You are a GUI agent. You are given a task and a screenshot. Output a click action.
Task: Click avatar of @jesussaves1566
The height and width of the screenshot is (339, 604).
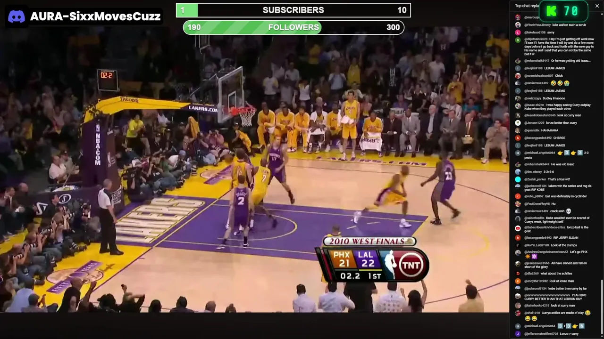(x=518, y=264)
